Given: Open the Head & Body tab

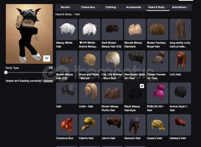Looking at the screenshot, I should [x=158, y=7].
